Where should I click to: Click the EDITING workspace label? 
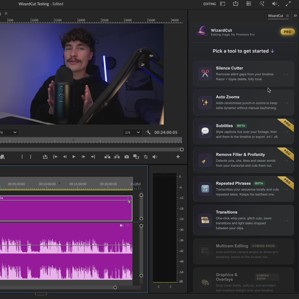tap(209, 4)
